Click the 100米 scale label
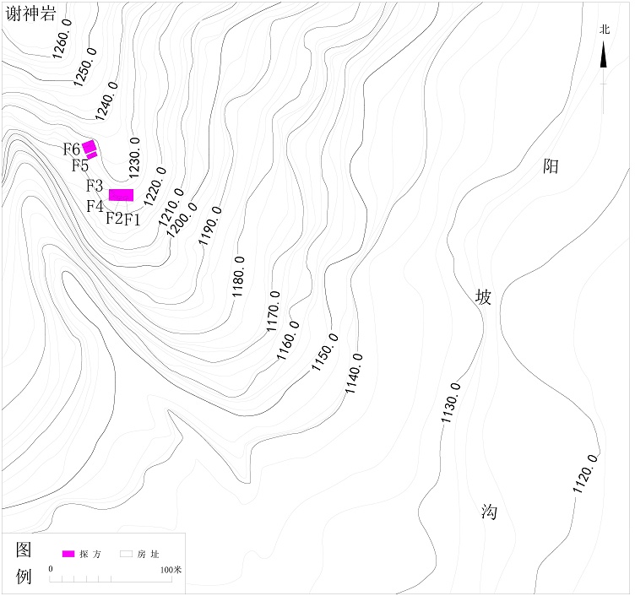Image resolution: width=635 pixels, height=596 pixels. [x=171, y=570]
